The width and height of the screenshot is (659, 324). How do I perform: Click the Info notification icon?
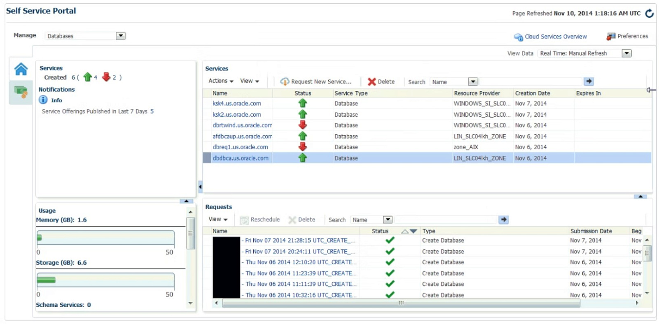(43, 100)
